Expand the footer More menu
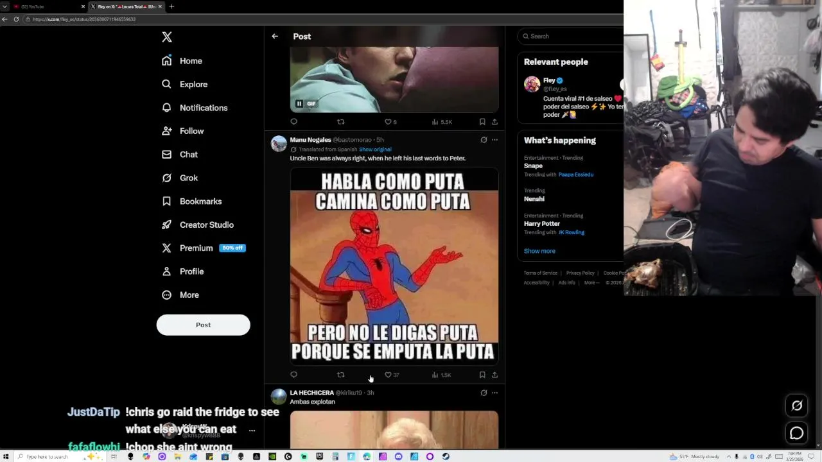This screenshot has width=822, height=462. 591,283
